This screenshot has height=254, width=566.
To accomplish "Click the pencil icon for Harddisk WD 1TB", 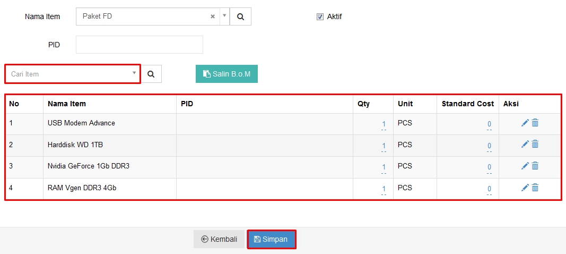I will (x=525, y=145).
